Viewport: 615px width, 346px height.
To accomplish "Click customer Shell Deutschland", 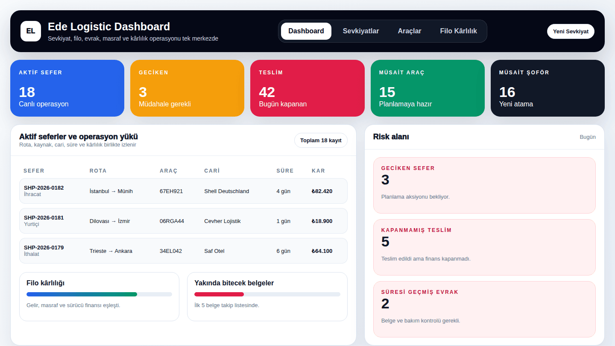I will tap(227, 191).
